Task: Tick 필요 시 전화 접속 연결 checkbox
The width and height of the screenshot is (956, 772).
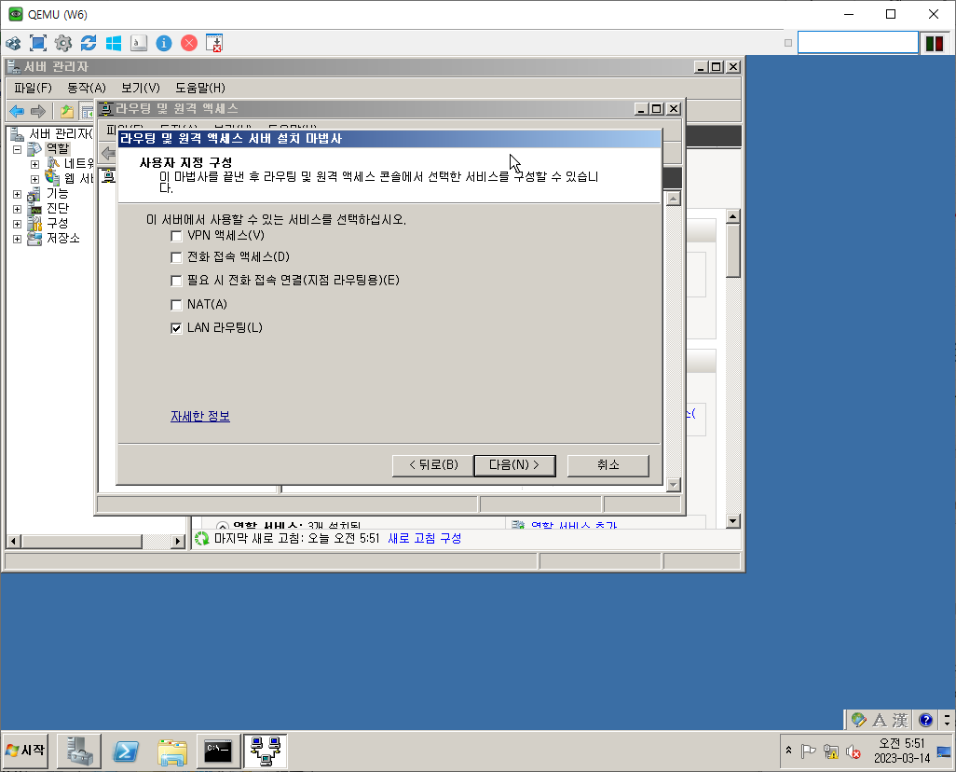Action: click(x=176, y=281)
